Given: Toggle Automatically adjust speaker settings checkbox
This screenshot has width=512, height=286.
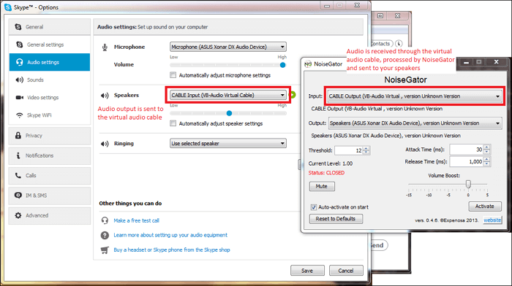Looking at the screenshot, I should point(173,123).
